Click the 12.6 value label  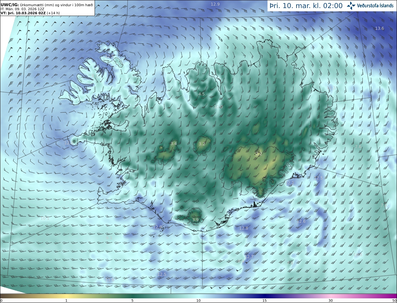point(301,221)
